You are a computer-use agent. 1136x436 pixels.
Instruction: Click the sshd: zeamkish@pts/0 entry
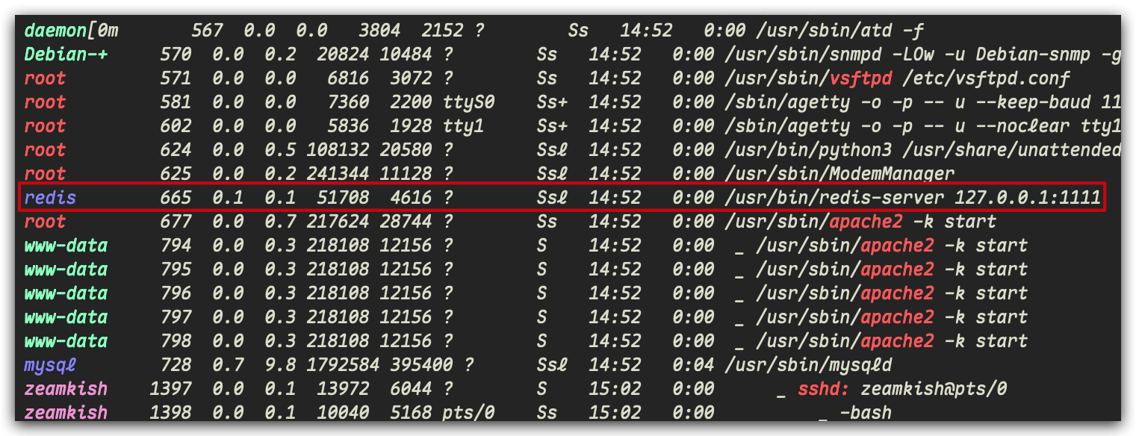tap(902, 389)
